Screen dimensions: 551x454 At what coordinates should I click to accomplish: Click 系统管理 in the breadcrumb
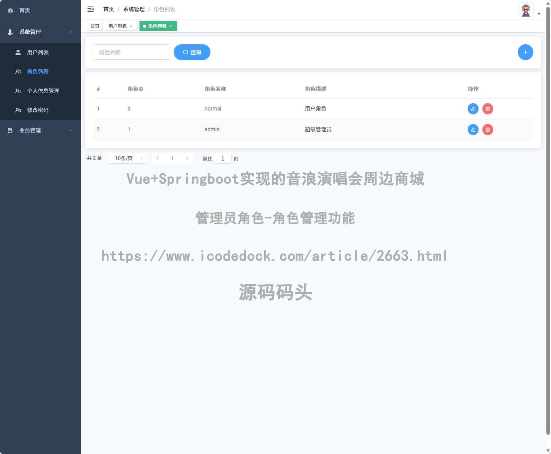pos(134,9)
